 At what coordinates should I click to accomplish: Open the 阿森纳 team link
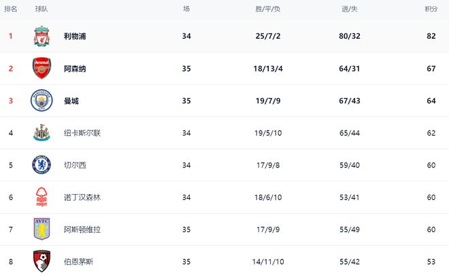[75, 69]
